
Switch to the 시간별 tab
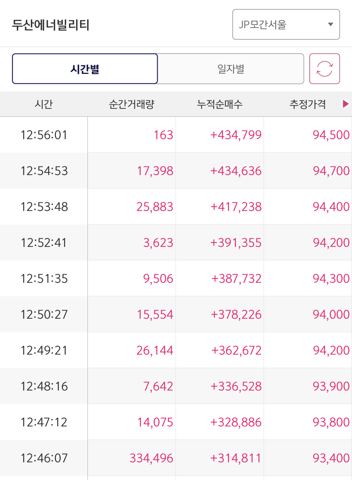coord(85,69)
